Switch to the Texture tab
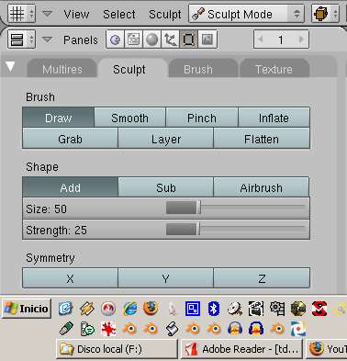The image size is (347, 361). pyautogui.click(x=274, y=69)
